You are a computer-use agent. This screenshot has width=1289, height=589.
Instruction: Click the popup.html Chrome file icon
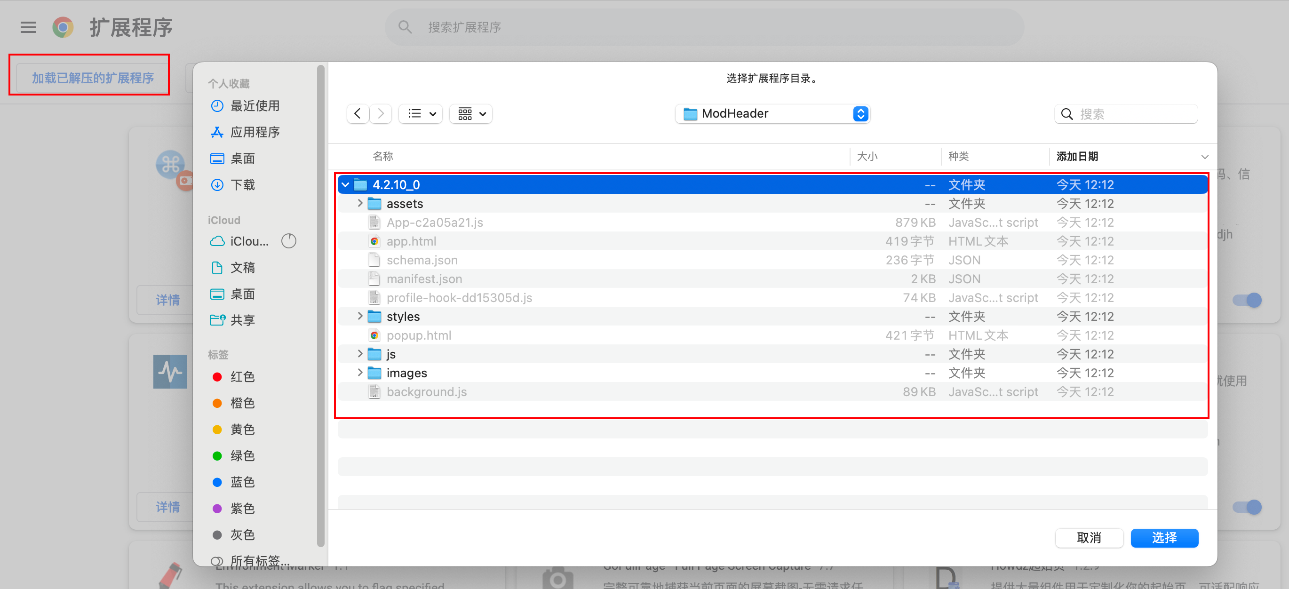coord(374,335)
